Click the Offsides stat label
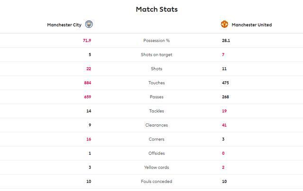The width and height of the screenshot is (303, 191). coord(156,153)
